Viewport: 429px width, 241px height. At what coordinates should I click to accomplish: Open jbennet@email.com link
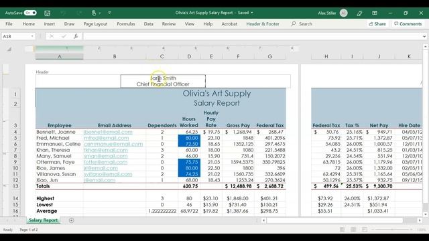coord(108,132)
